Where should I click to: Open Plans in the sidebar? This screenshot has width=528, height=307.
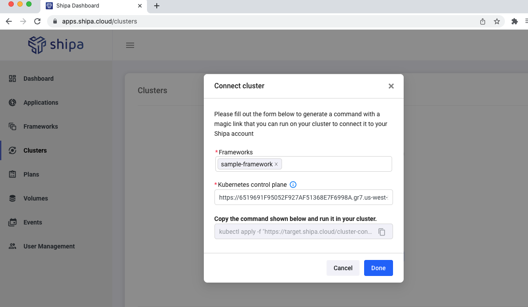coord(31,174)
